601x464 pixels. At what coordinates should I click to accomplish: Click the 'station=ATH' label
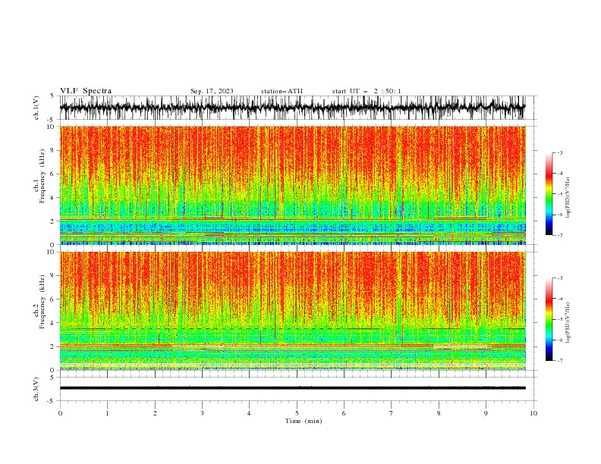pos(282,91)
